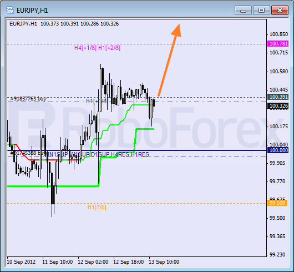Click the MN1SUP W1SUP D1SUP H4RES H1RES label
Image resolution: width=294 pixels, height=272 pixels.
97,154
